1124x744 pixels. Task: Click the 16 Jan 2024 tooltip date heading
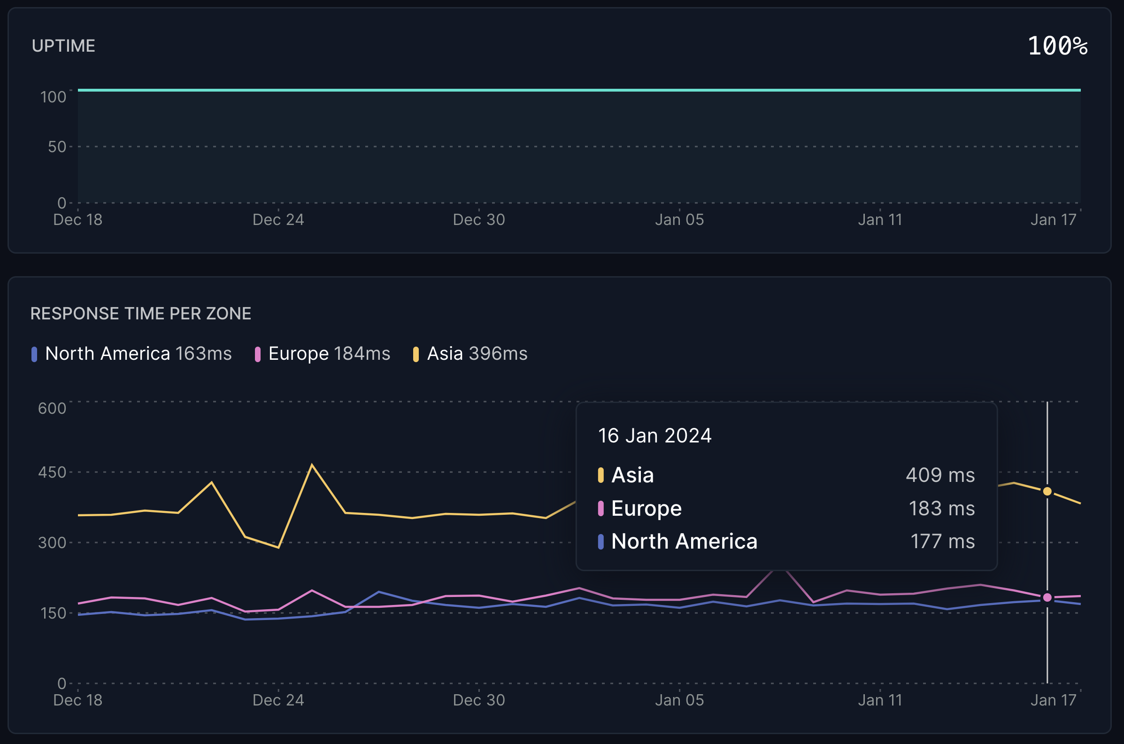point(654,435)
